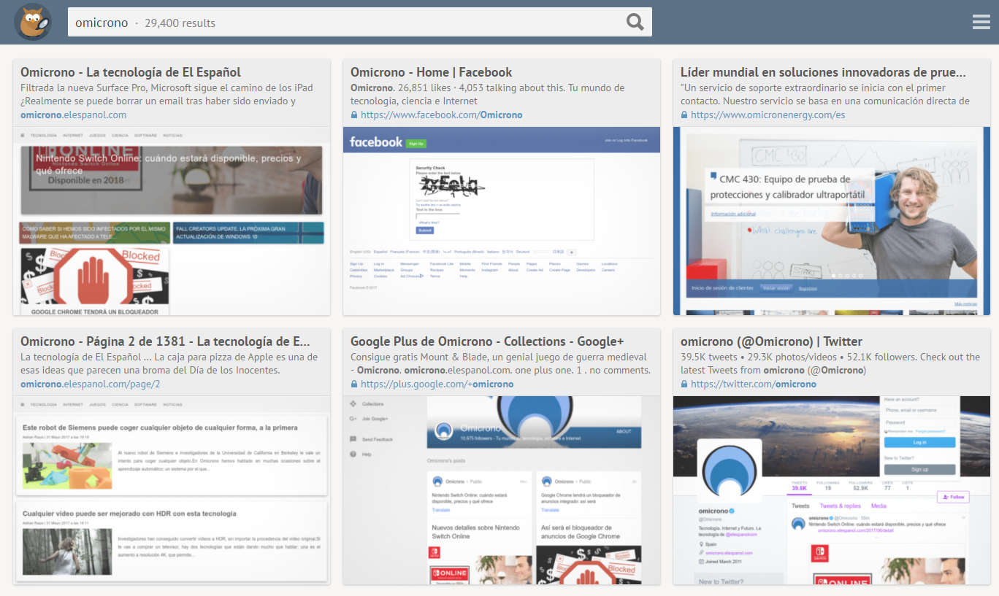Click omicrono.elespanol.com/page/2 URL
The height and width of the screenshot is (596, 999).
pyautogui.click(x=91, y=384)
